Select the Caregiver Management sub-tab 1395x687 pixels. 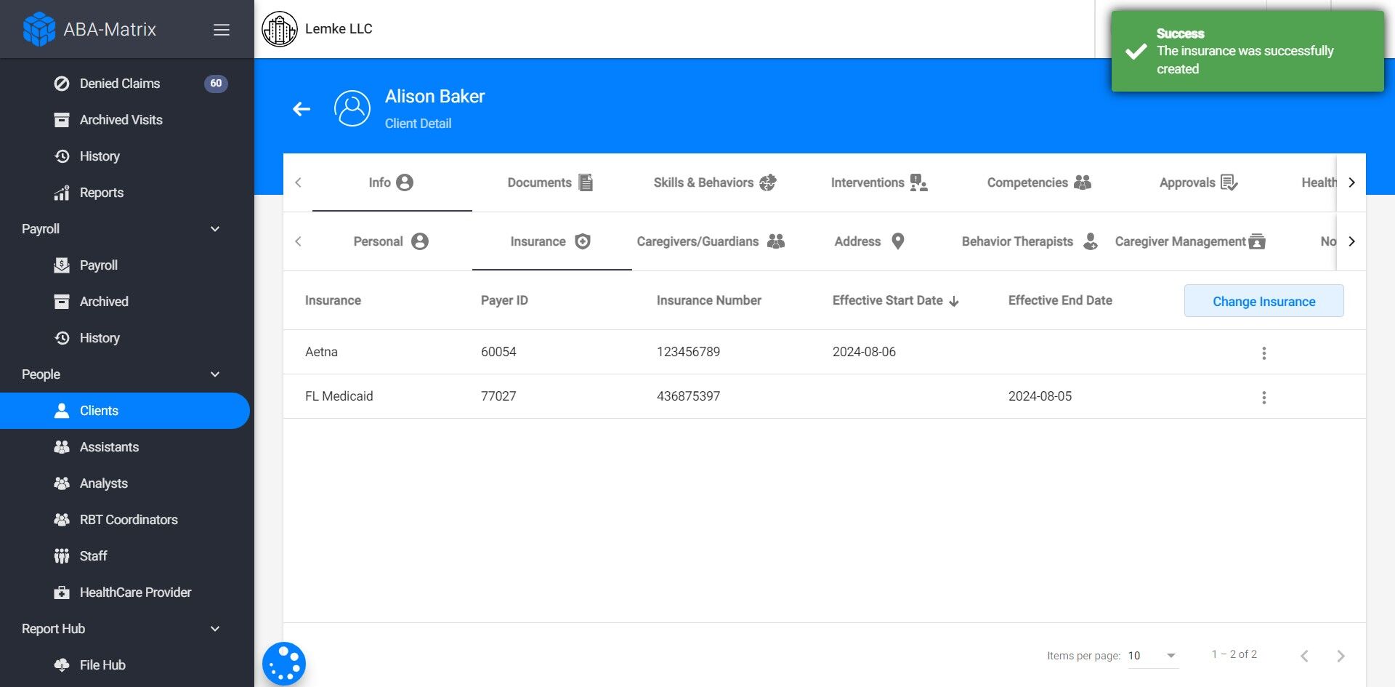pyautogui.click(x=1189, y=241)
